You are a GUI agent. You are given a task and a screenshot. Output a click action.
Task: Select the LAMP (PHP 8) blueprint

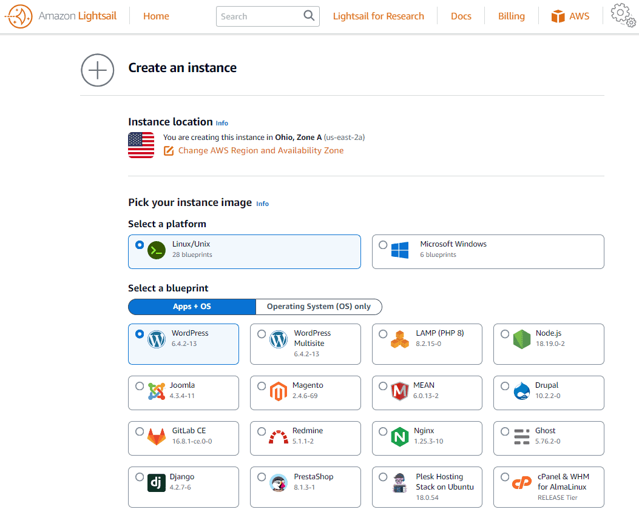click(427, 344)
